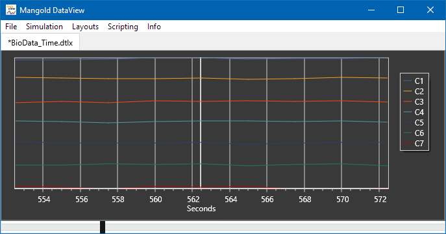Select the BioData_Time.dtlx tab

[40, 43]
